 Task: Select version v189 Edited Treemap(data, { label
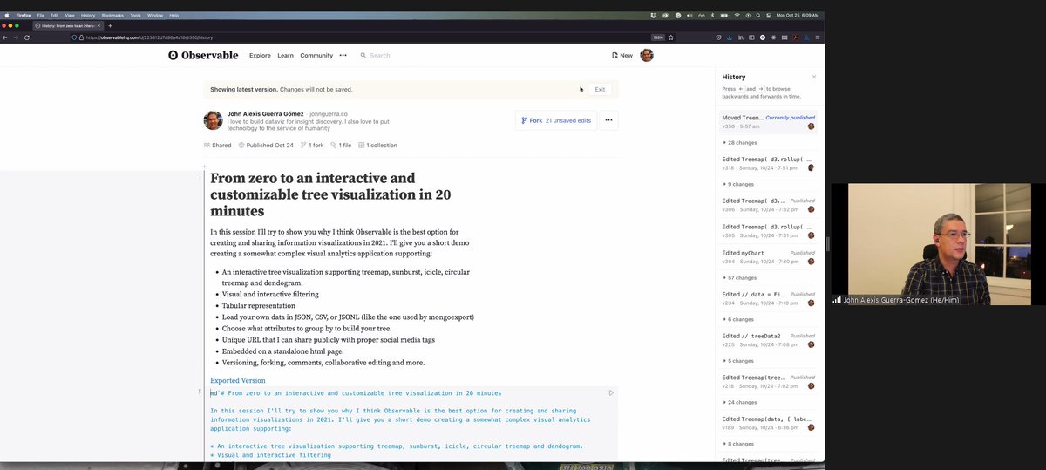pos(769,424)
